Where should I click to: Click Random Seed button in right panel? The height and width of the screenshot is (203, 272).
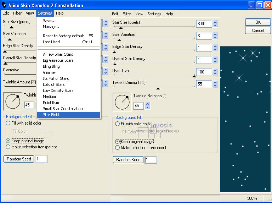[x=128, y=160]
